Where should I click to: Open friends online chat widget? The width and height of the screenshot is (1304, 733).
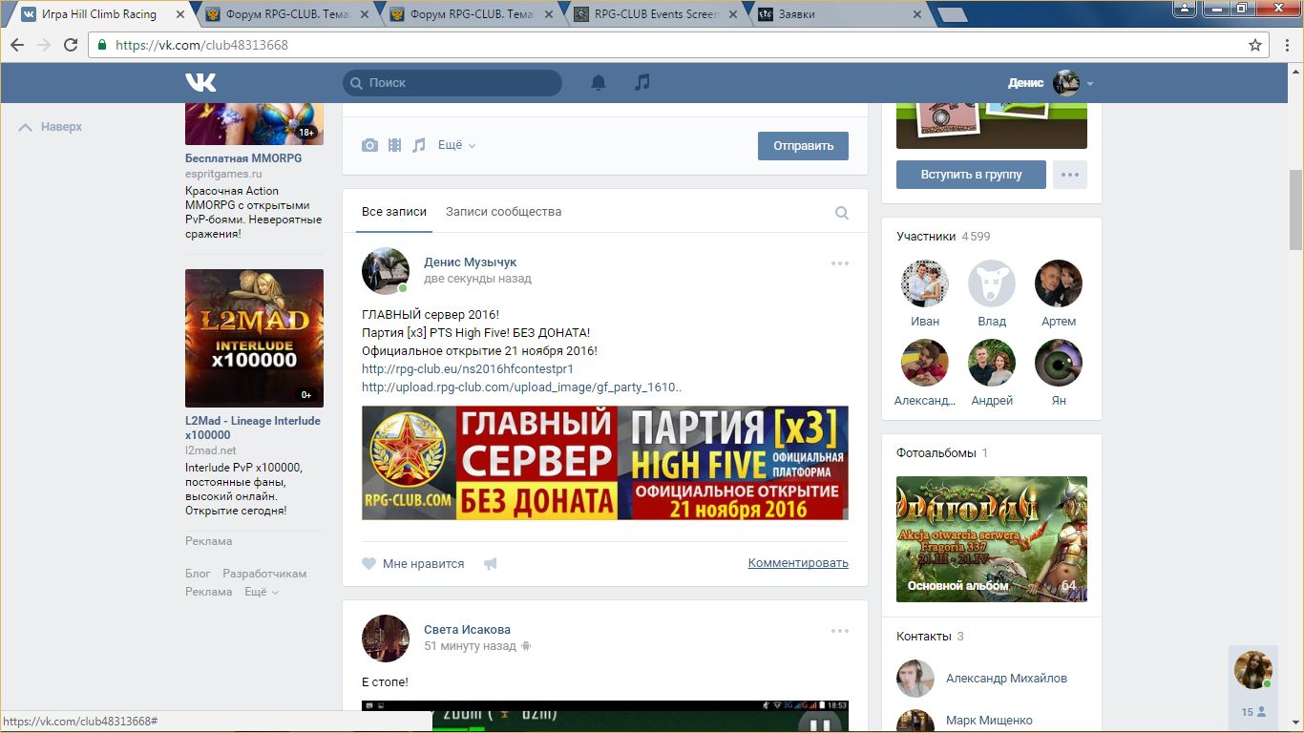[1253, 686]
